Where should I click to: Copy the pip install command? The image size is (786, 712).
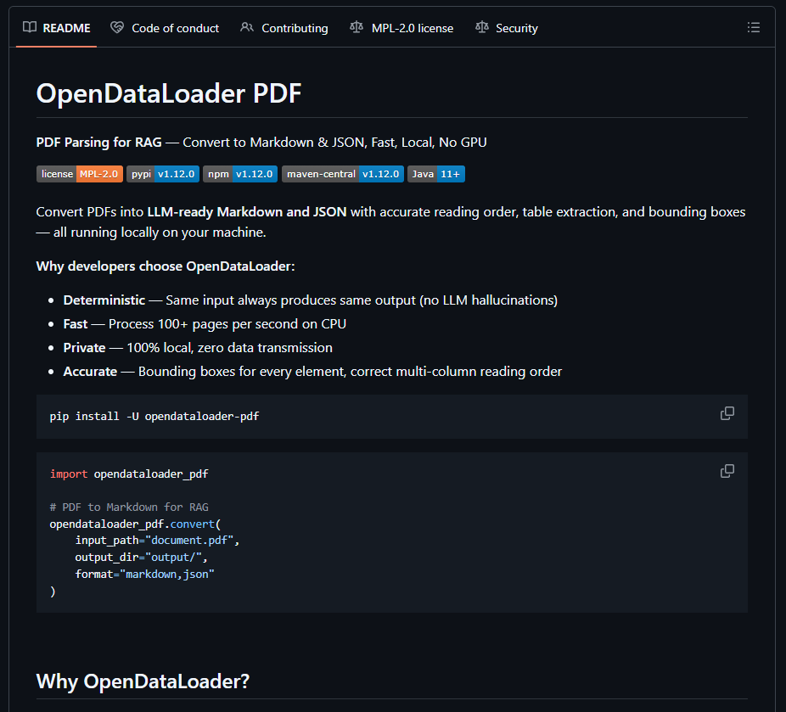click(x=727, y=413)
